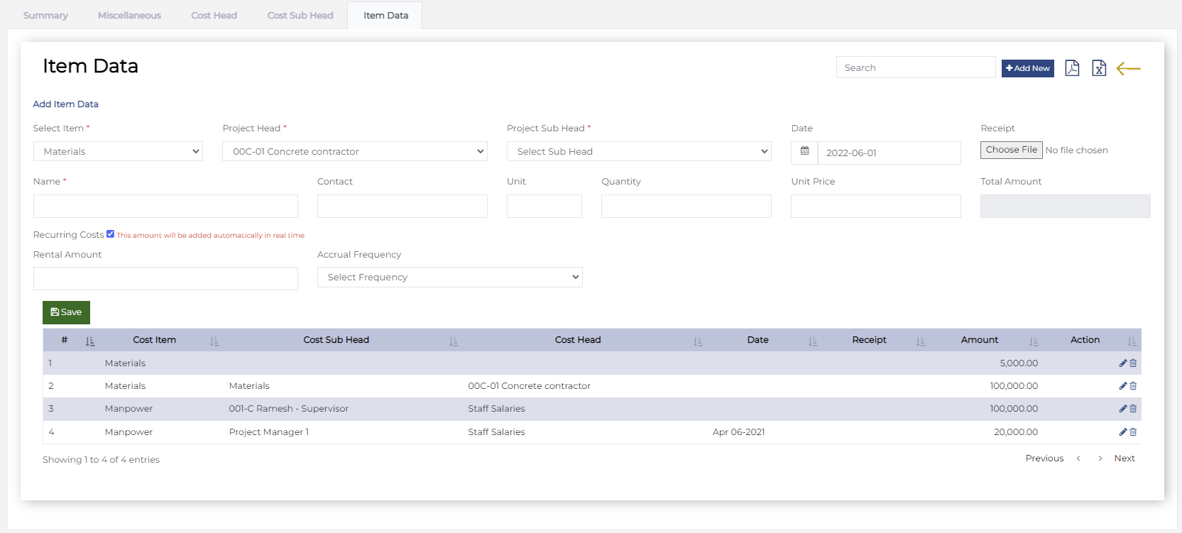This screenshot has width=1182, height=533.
Task: Click the green Save button
Action: pyautogui.click(x=66, y=312)
